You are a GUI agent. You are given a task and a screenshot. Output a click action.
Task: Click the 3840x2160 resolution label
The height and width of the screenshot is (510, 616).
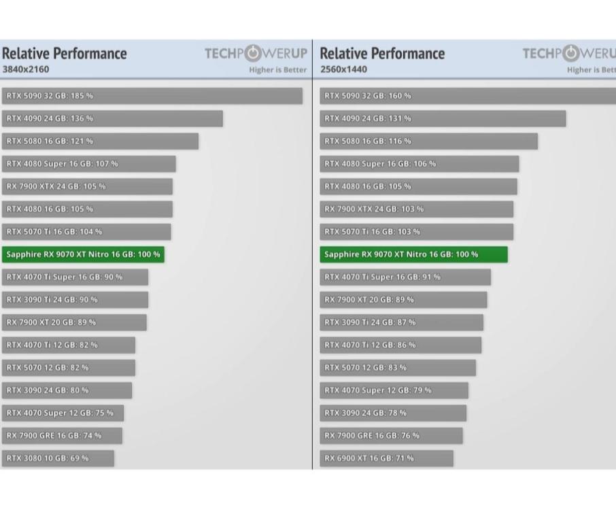[26, 69]
